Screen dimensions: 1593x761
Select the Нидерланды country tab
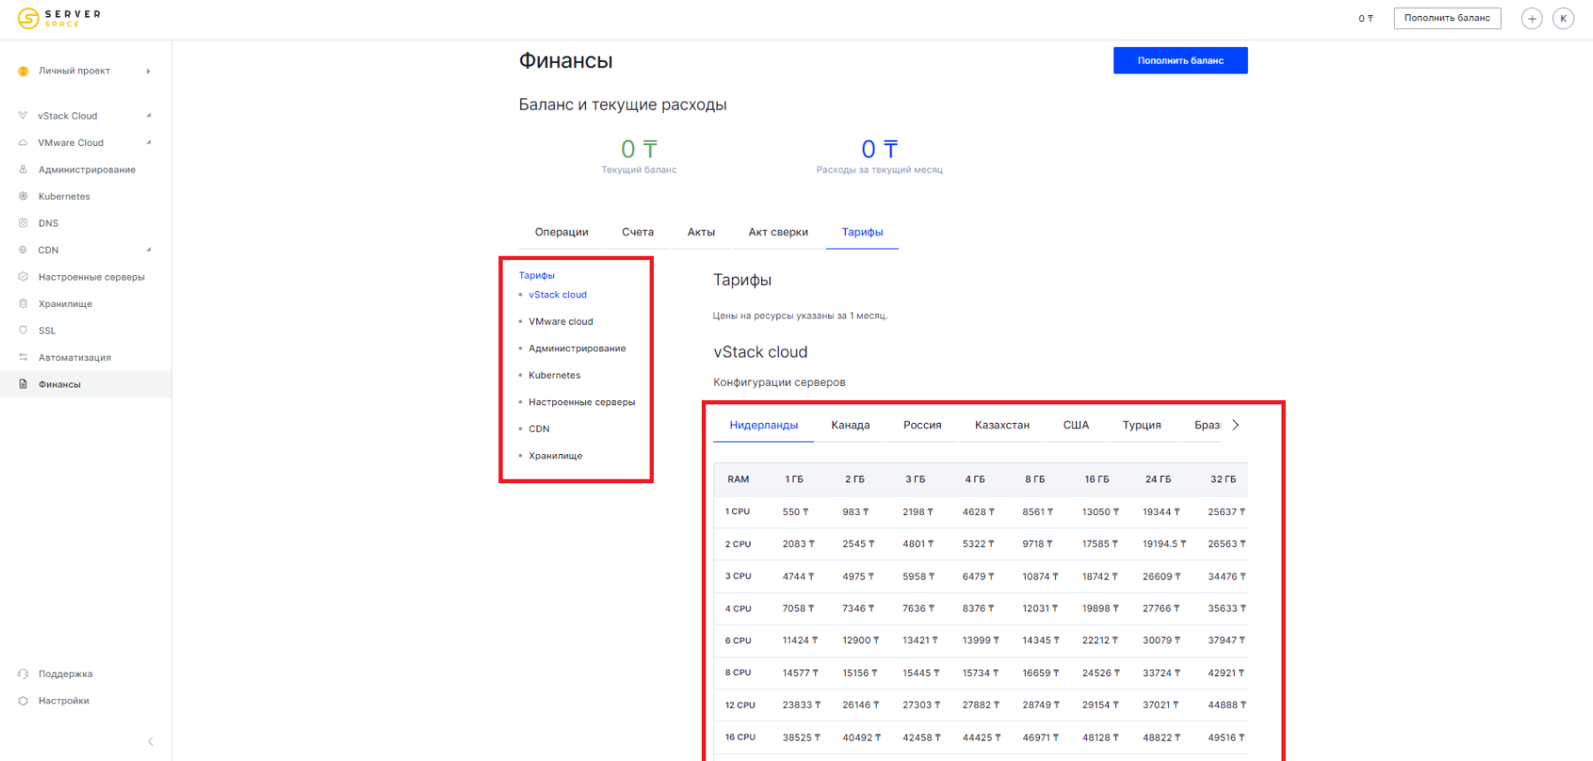764,425
